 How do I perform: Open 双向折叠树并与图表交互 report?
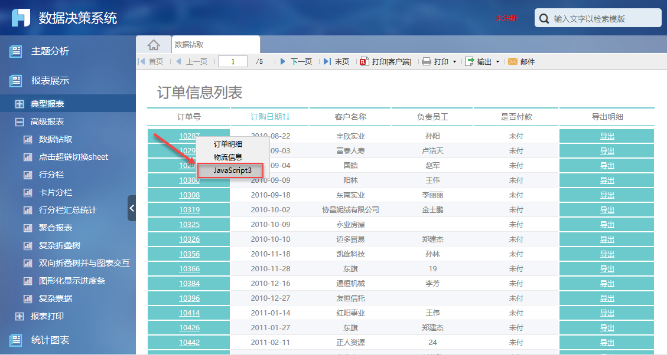(84, 263)
